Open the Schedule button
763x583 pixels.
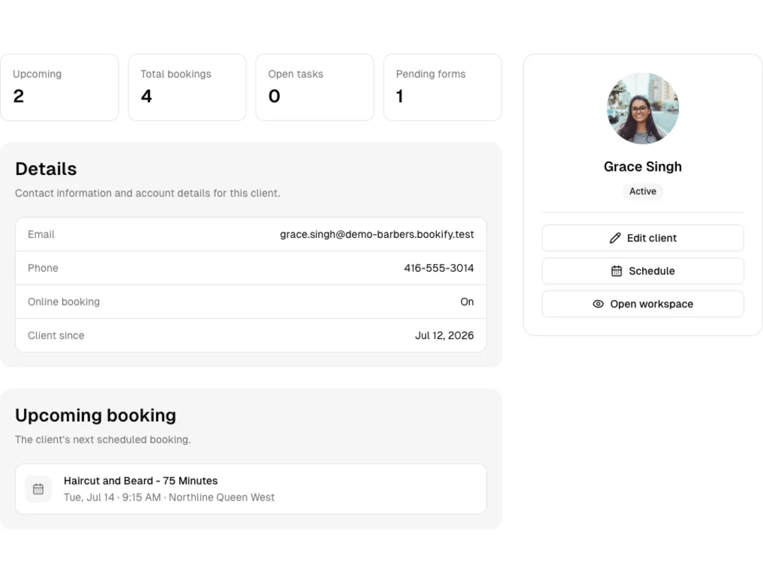(643, 271)
